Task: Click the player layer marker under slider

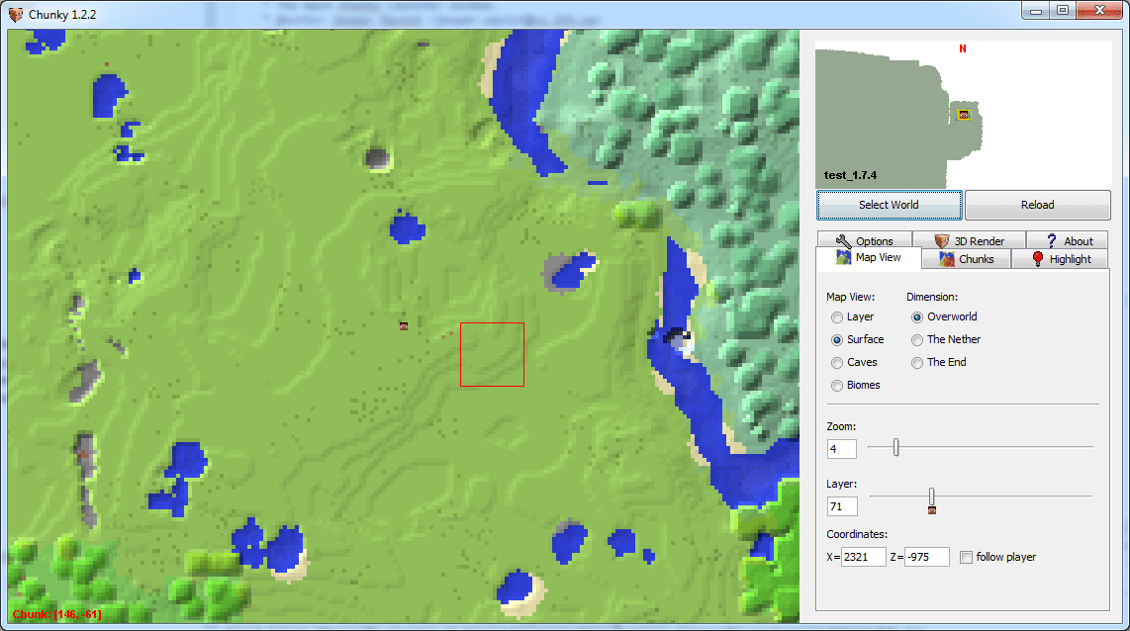Action: (932, 510)
